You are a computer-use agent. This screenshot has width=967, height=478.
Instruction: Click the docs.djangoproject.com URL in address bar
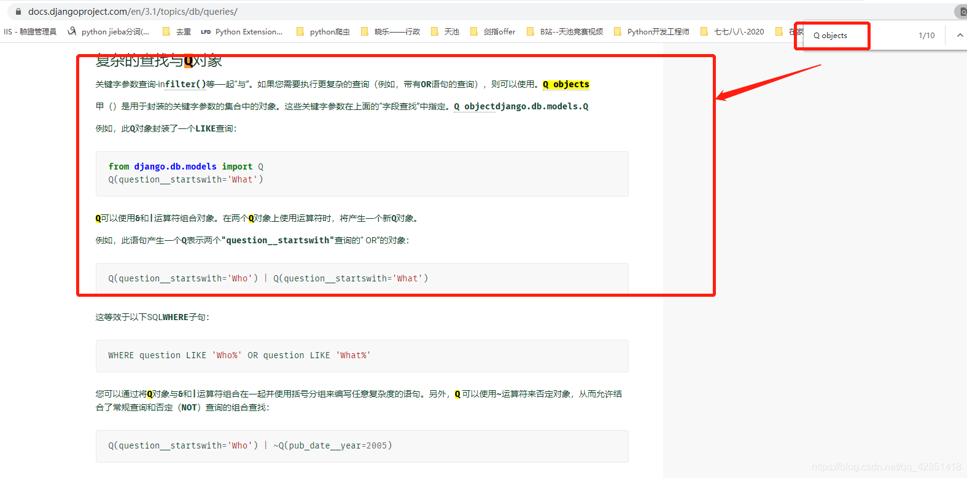tap(133, 12)
